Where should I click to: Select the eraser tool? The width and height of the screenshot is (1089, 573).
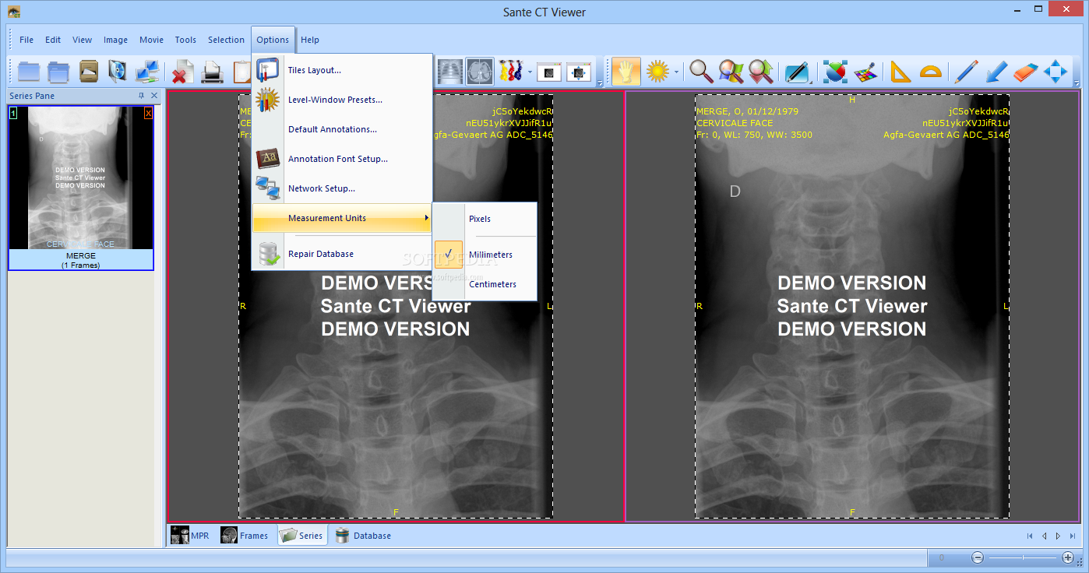click(x=1026, y=72)
